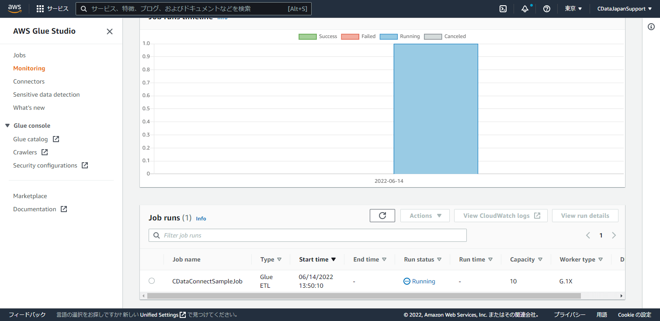Click the CDataConnectSampleJob job name
Viewport: 660px width, 321px height.
pos(207,281)
